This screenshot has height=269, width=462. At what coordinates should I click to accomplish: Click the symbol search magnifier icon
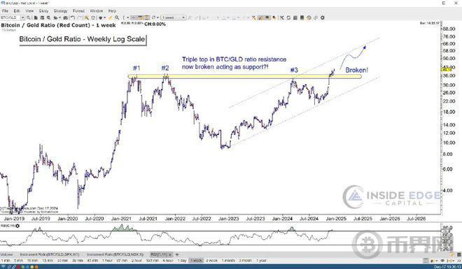point(29,18)
